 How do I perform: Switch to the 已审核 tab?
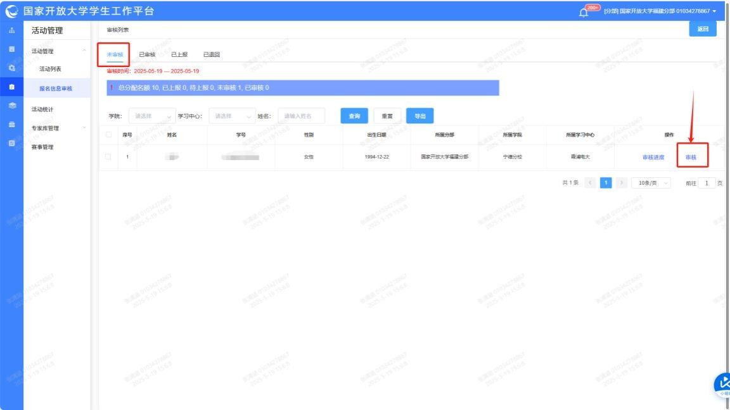pos(147,54)
